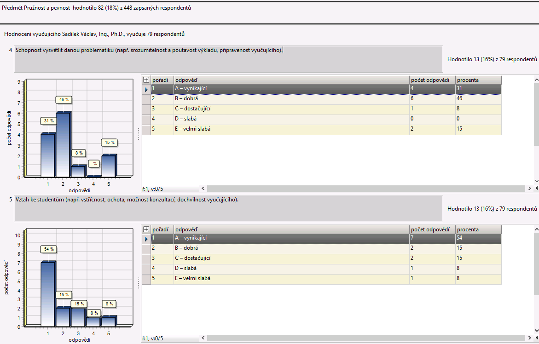
Task: Click the row selector arrow for question 5's first row
Action: 146,239
